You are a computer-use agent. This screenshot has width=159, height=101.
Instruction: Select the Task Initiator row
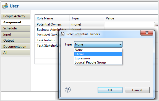click(47, 40)
